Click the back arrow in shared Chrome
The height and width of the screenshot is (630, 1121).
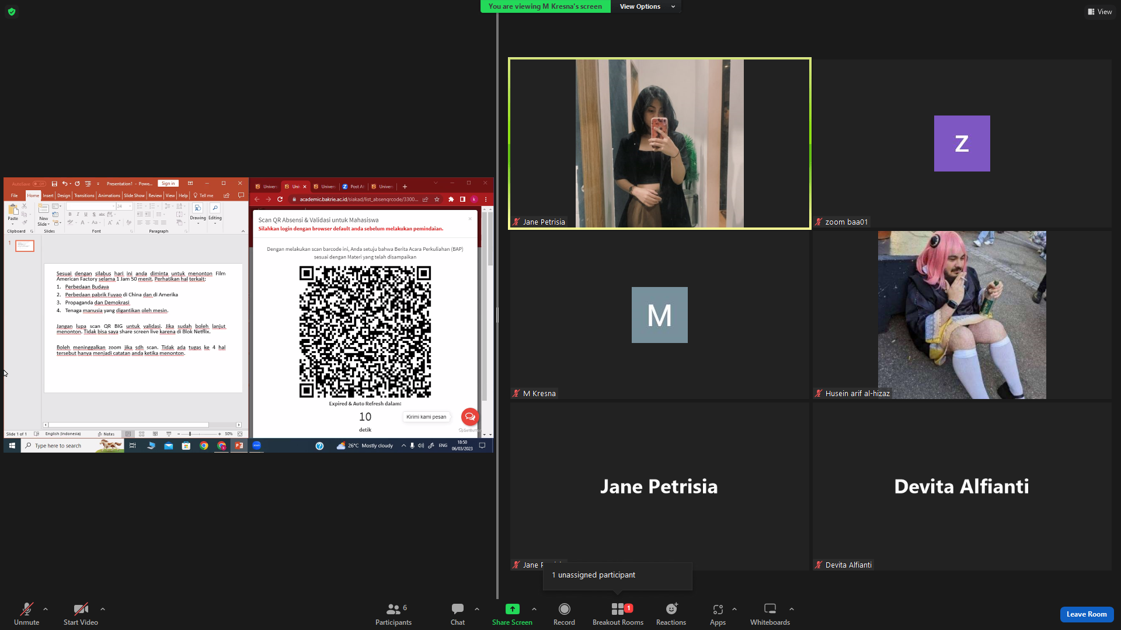[257, 199]
